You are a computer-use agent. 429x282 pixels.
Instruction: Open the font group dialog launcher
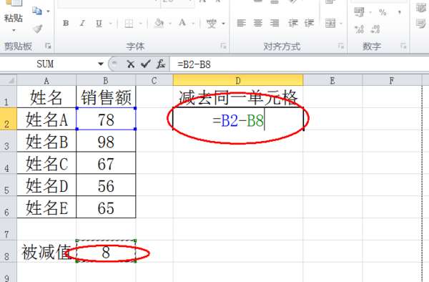point(224,46)
